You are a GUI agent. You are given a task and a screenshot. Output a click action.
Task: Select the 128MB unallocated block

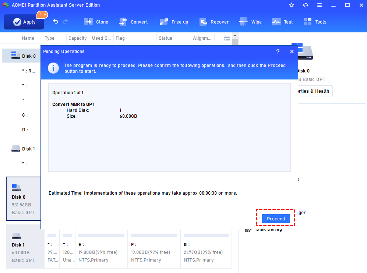click(67, 249)
